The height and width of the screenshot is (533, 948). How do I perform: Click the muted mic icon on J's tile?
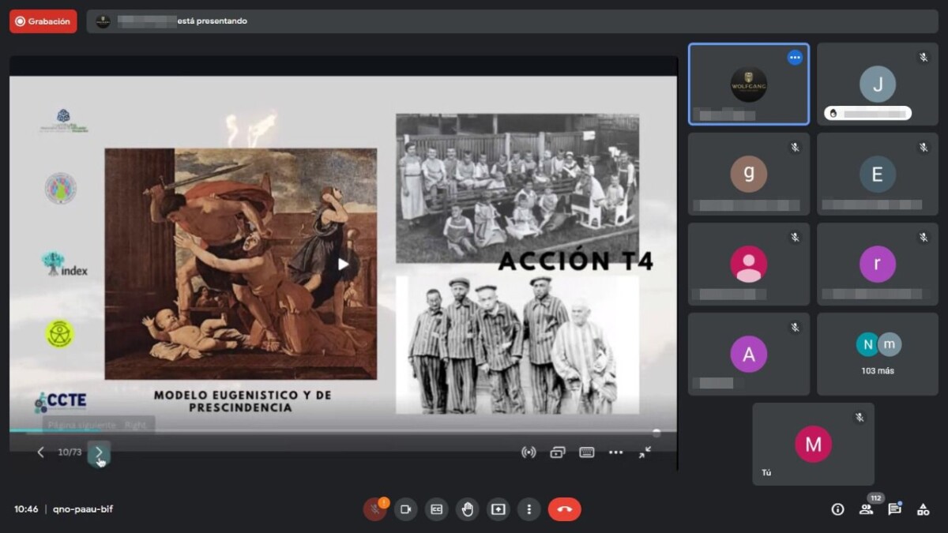(x=924, y=58)
